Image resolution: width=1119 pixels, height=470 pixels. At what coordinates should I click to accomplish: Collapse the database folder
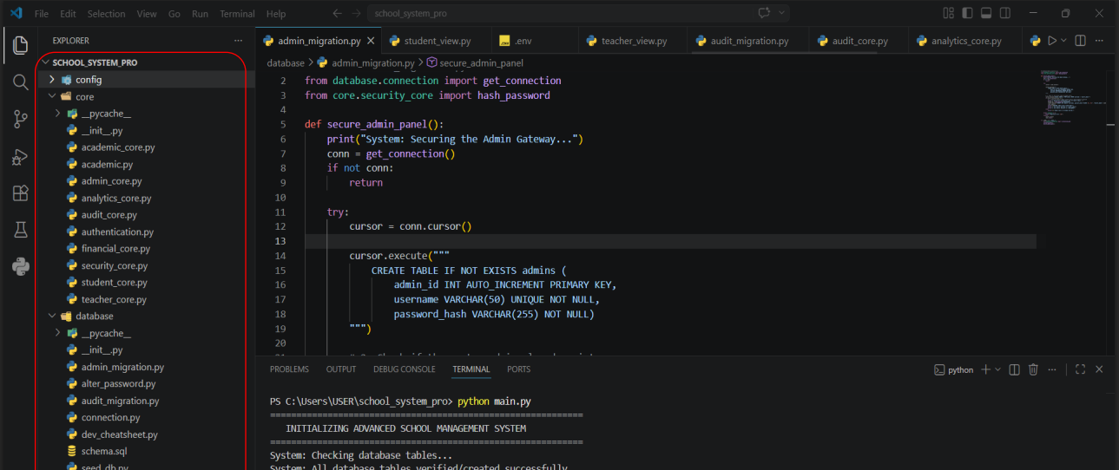pos(52,317)
